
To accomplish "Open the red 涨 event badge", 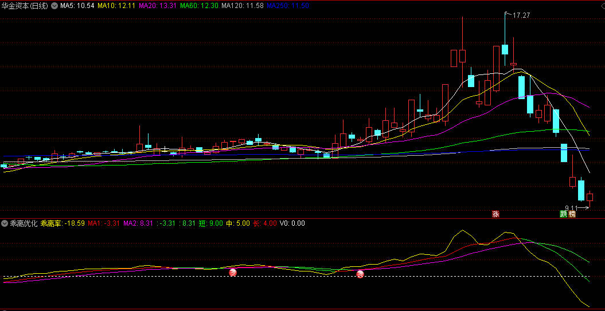I will click(495, 214).
